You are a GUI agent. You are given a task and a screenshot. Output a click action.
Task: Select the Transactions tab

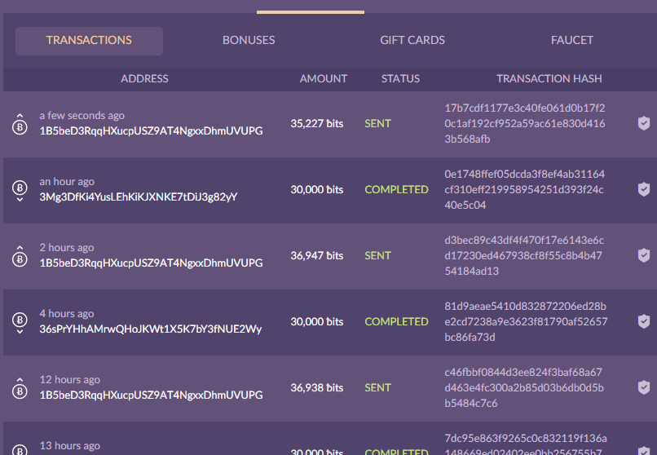(89, 41)
